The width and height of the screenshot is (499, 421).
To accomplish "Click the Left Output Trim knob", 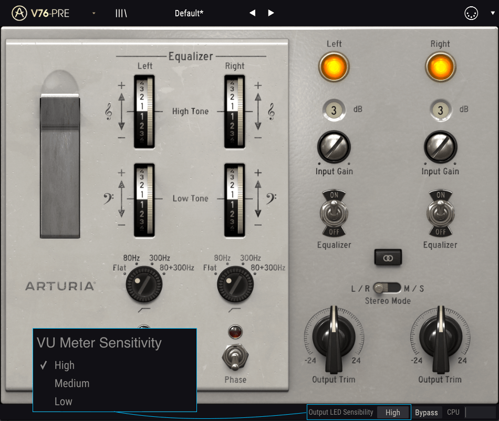I will (334, 339).
